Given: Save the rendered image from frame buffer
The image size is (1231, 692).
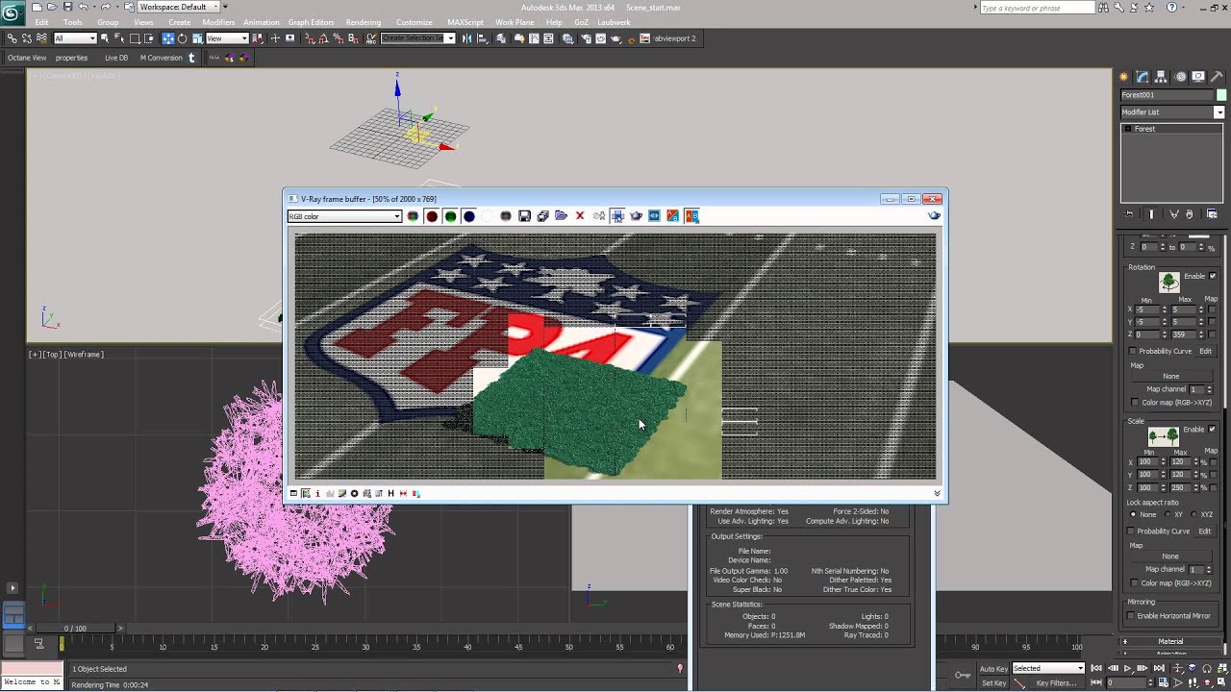Looking at the screenshot, I should [524, 216].
